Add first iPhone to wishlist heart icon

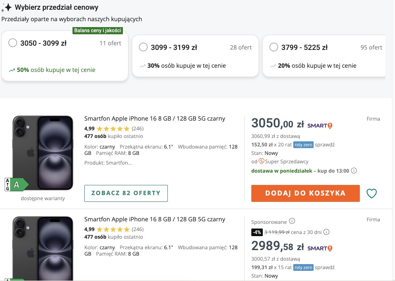(x=371, y=193)
